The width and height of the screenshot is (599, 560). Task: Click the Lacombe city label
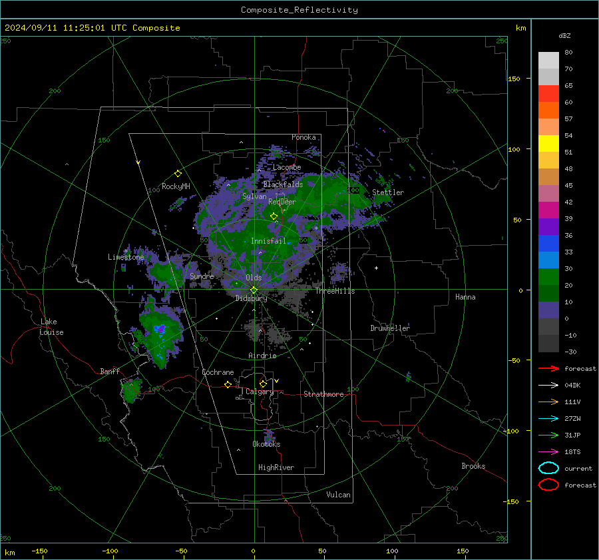coord(287,167)
